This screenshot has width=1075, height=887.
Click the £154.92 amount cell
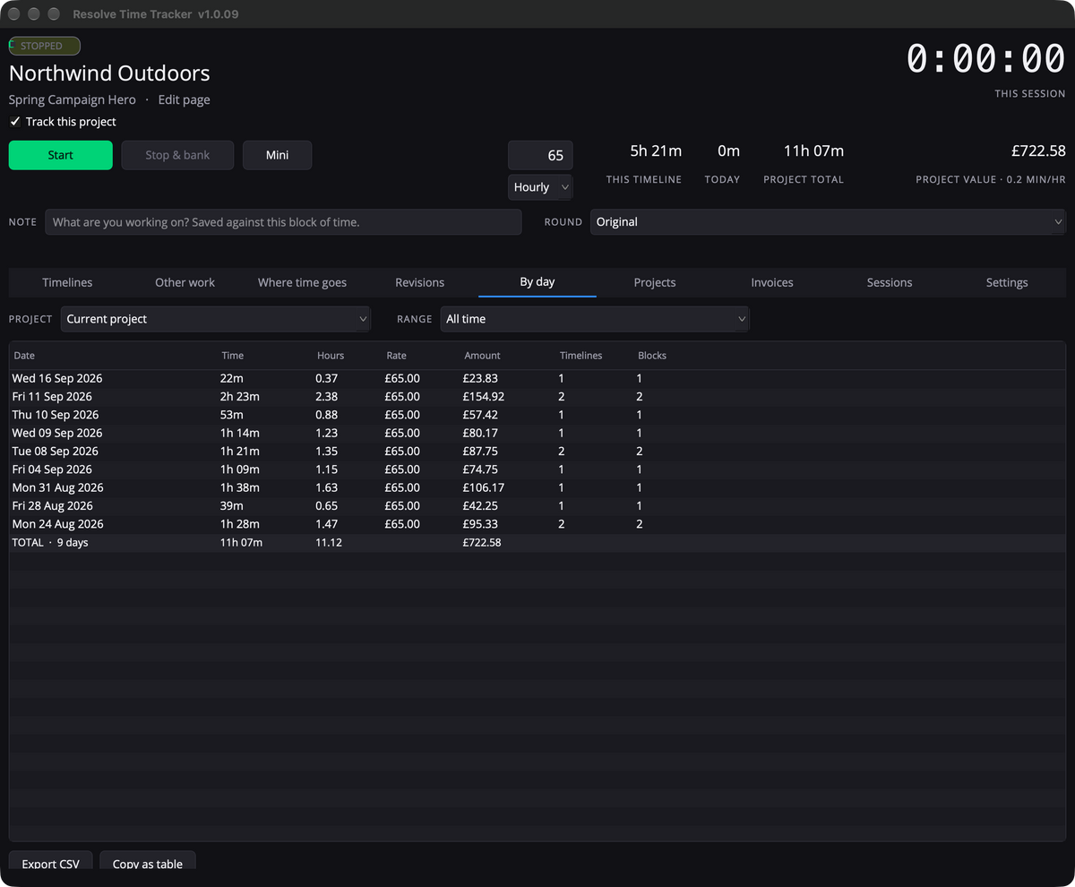tap(484, 397)
